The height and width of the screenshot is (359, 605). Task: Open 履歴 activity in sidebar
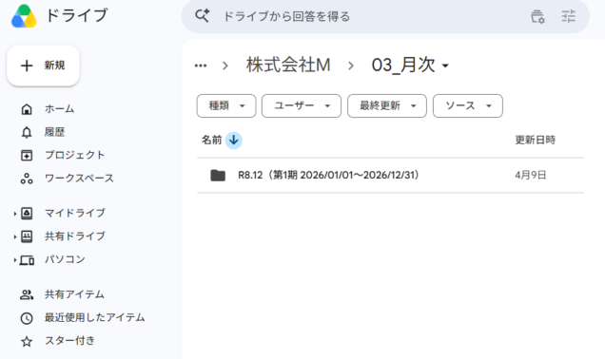pos(54,132)
